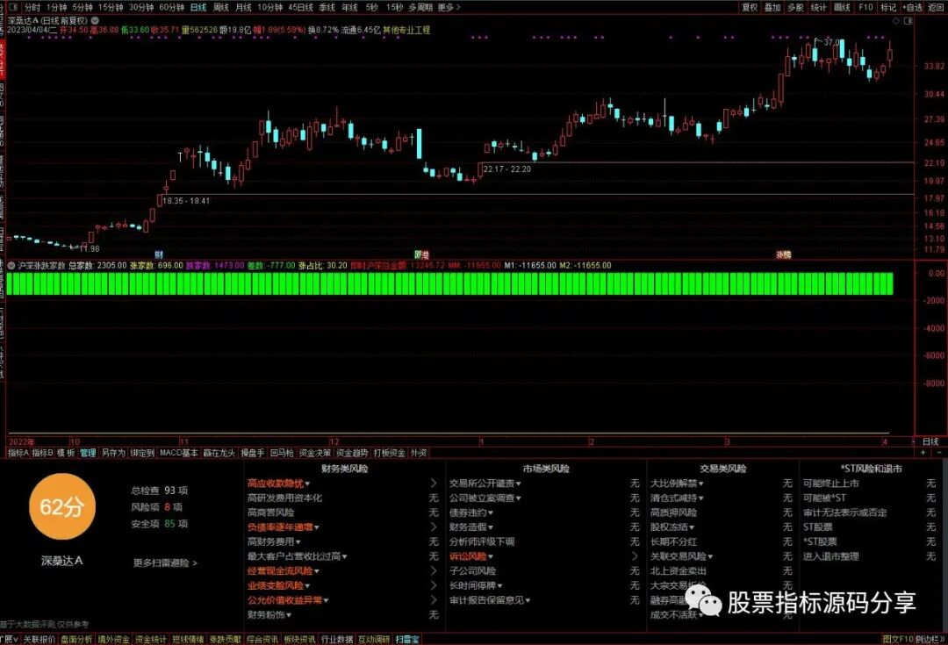The height and width of the screenshot is (645, 948).
Task: Open the 综合资讯 bottom tab
Action: point(262,639)
